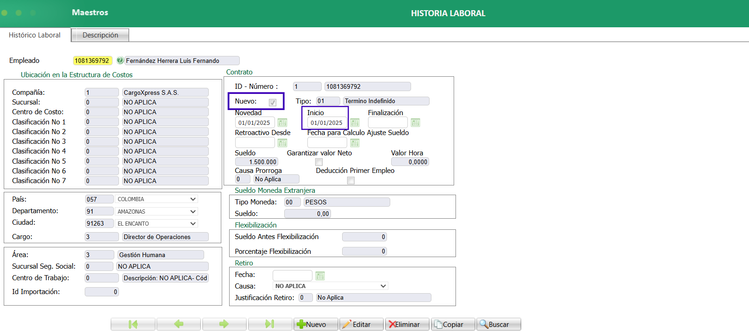Click the PESOS currency text

coord(347,202)
